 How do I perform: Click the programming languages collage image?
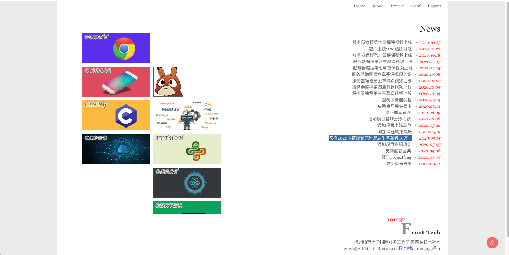click(x=187, y=115)
